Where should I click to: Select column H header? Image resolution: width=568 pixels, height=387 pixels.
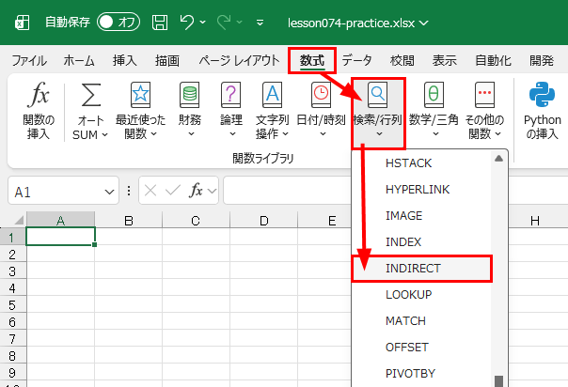click(x=535, y=220)
